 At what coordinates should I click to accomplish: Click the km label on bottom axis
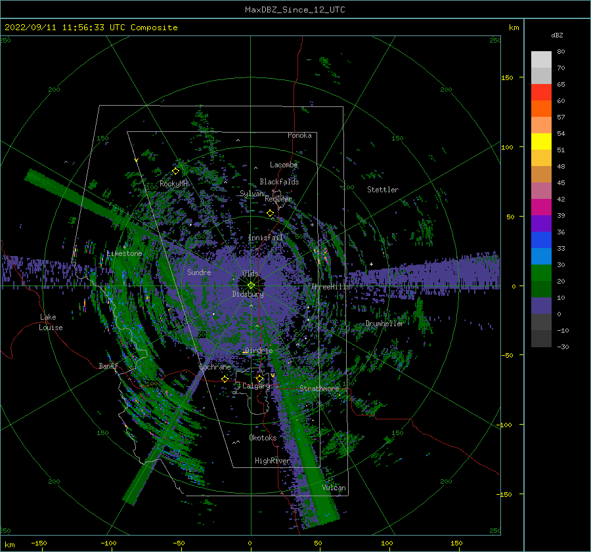pos(9,545)
